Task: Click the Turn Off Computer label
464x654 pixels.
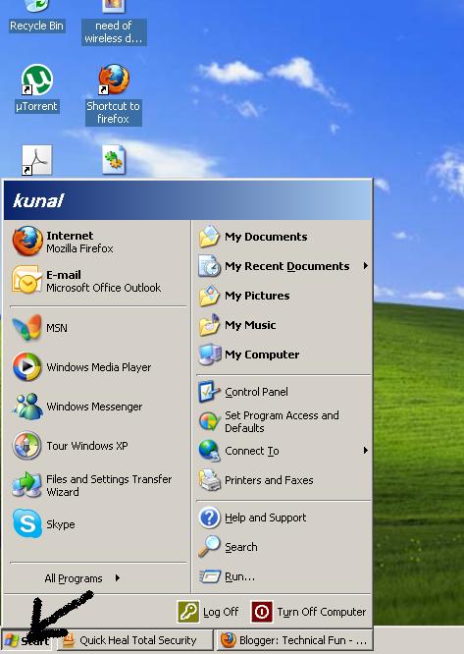Action: point(322,612)
